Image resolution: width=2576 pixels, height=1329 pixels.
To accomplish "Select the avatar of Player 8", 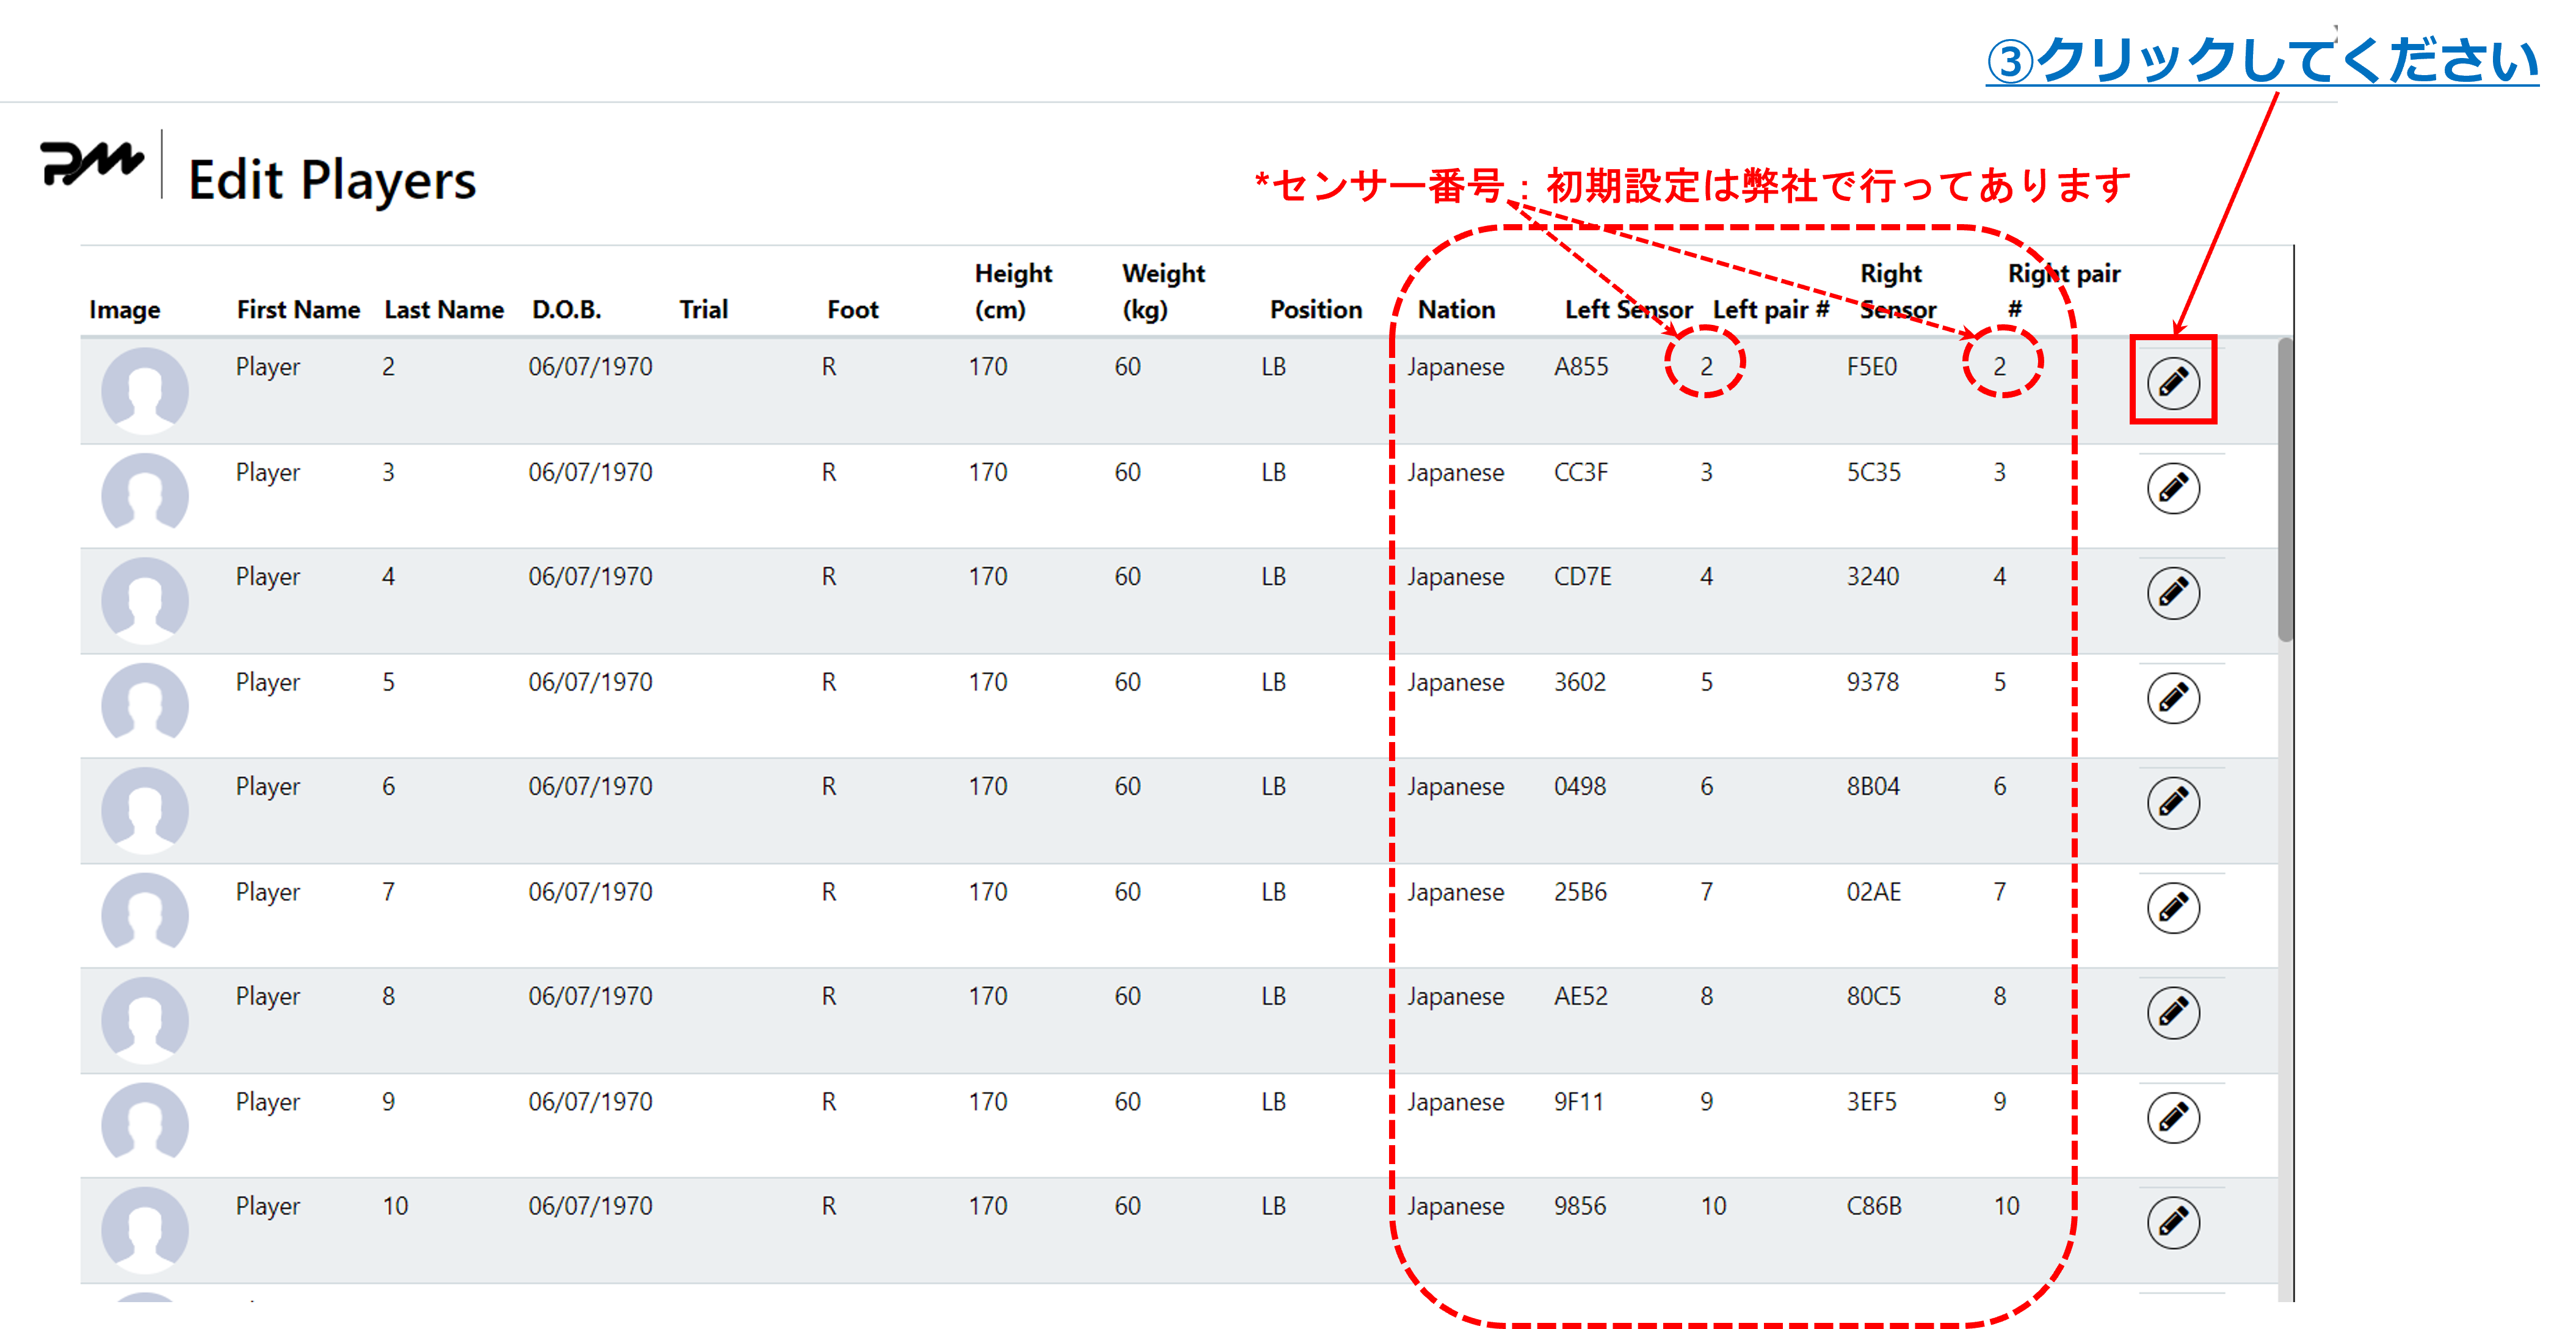I will click(x=145, y=1020).
